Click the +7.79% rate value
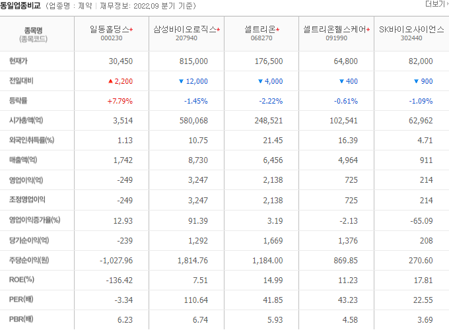The width and height of the screenshot is (449, 330). (x=120, y=101)
